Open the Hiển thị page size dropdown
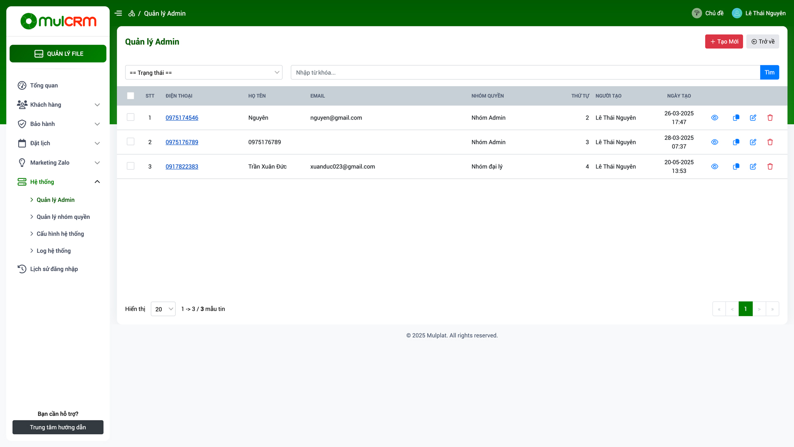This screenshot has height=447, width=794. tap(163, 309)
